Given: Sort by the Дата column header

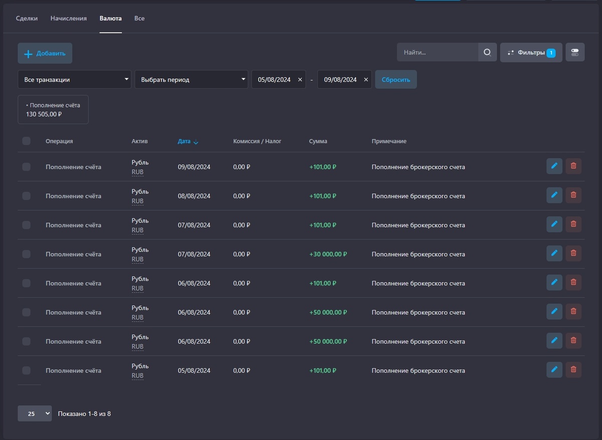Looking at the screenshot, I should 184,141.
